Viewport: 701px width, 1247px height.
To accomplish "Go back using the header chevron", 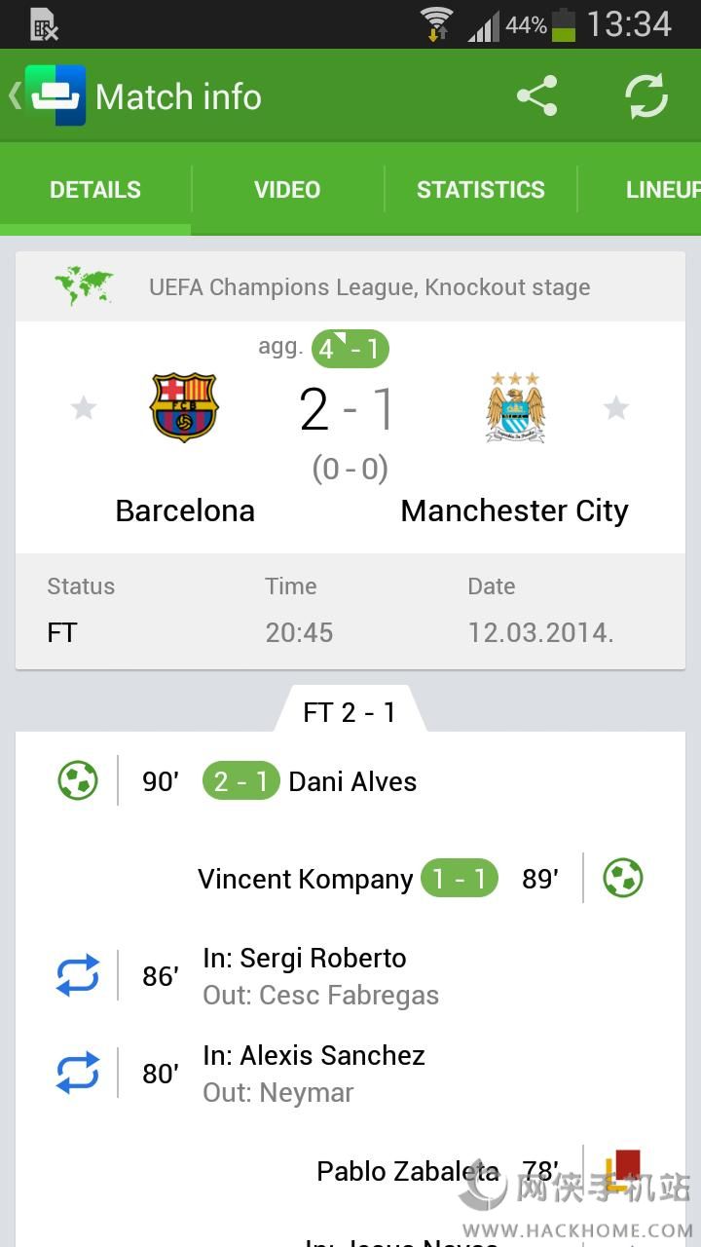I will click(x=15, y=95).
